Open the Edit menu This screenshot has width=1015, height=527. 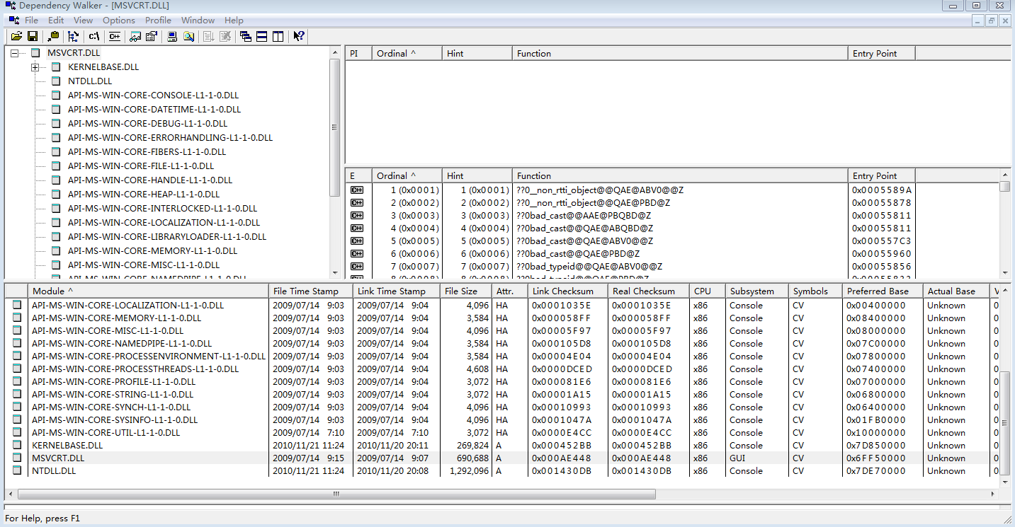56,21
